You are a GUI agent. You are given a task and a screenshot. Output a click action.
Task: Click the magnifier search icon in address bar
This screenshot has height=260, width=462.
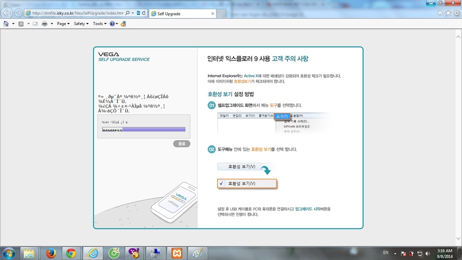[x=128, y=13]
